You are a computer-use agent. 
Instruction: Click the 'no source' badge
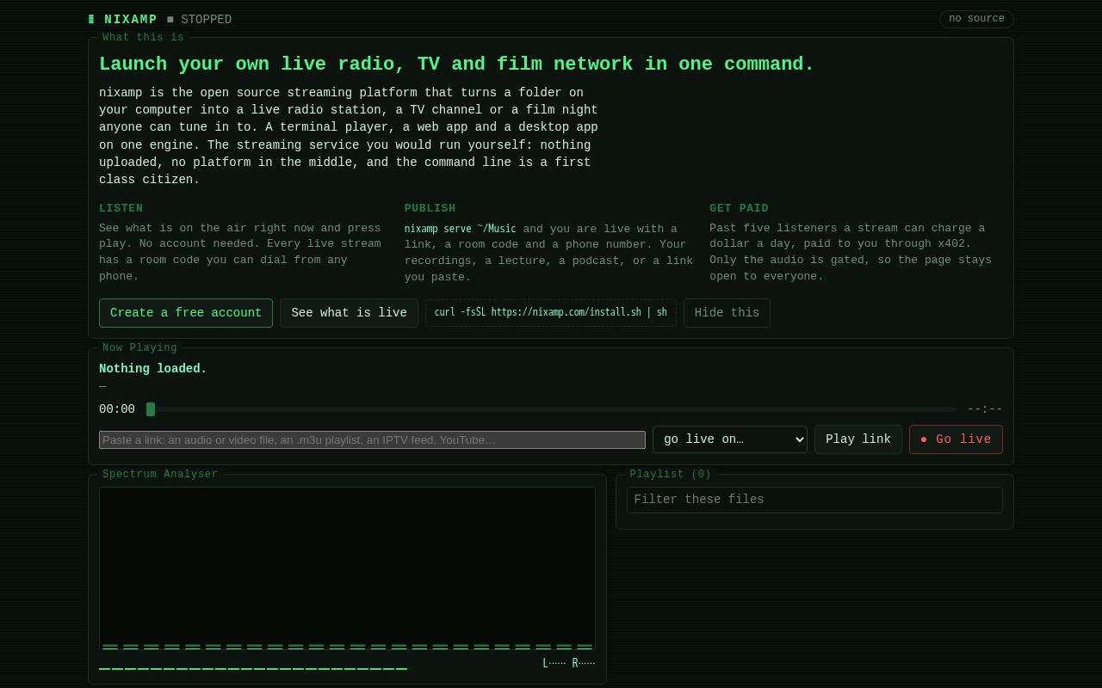coord(976,19)
